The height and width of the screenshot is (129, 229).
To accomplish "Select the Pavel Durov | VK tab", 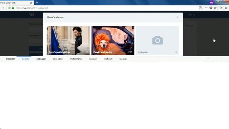I will [x=17, y=3].
